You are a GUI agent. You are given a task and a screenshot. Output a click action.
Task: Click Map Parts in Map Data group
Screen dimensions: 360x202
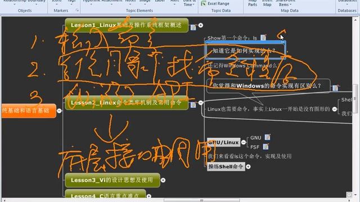point(253,3)
